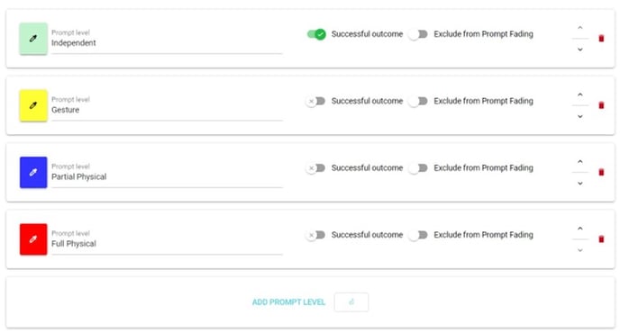Delete the Gesture prompt level
This screenshot has width=620, height=333.
click(x=601, y=105)
